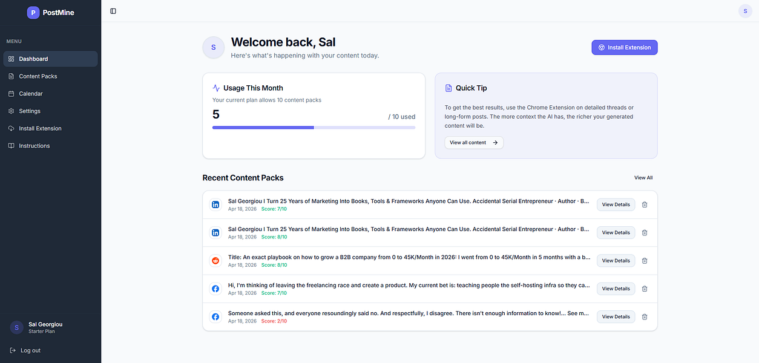
Task: Click the Quick Tip document icon
Action: [448, 88]
